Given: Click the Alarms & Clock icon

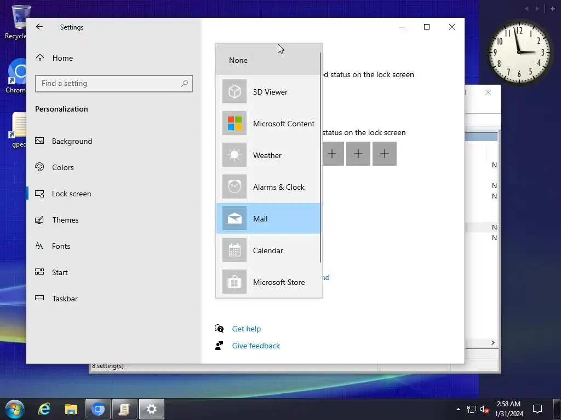Looking at the screenshot, I should click(x=234, y=187).
